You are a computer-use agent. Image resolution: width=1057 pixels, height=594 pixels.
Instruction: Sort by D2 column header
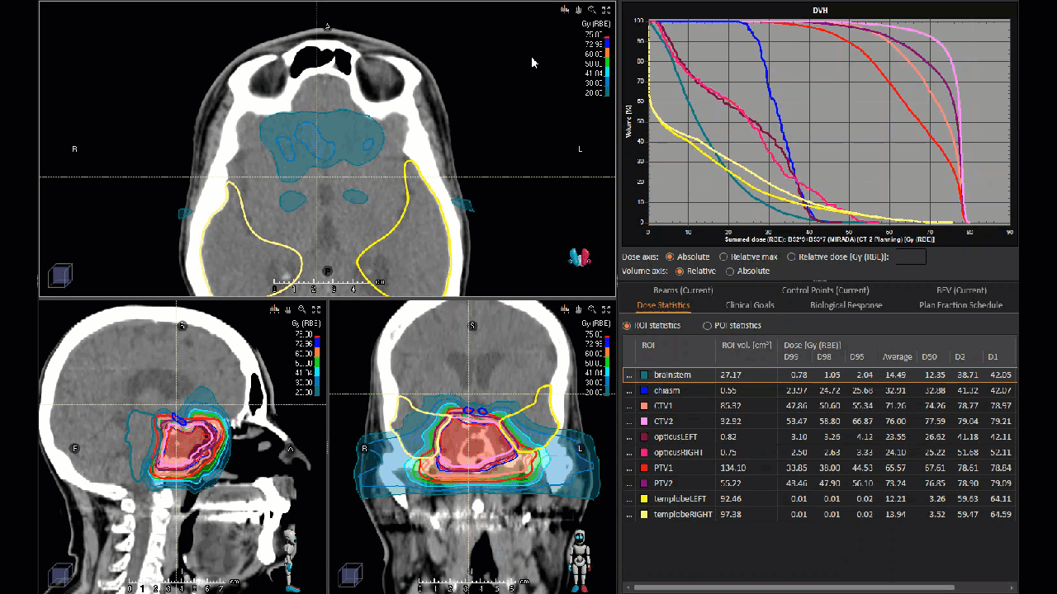960,357
